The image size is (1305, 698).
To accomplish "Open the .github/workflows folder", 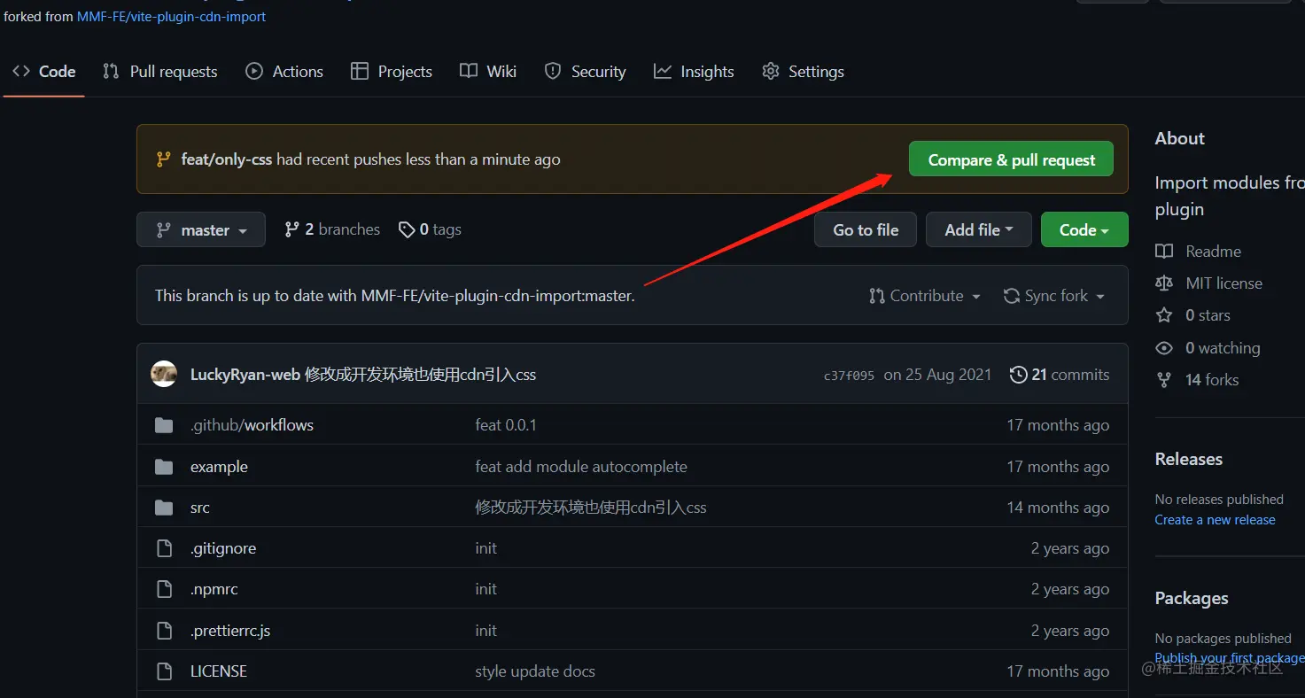I will click(252, 425).
